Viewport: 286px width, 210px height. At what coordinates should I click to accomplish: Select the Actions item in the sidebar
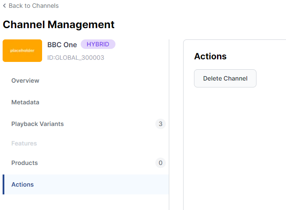23,184
